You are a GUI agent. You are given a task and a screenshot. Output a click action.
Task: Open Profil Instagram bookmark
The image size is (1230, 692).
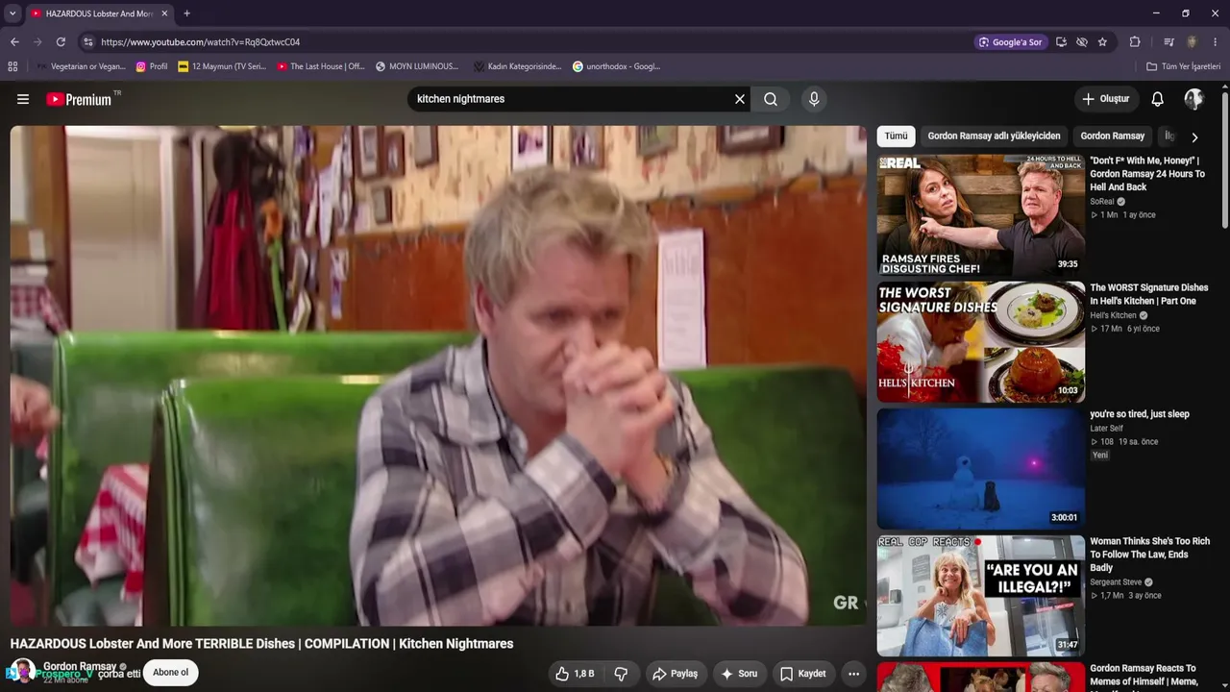pos(152,66)
